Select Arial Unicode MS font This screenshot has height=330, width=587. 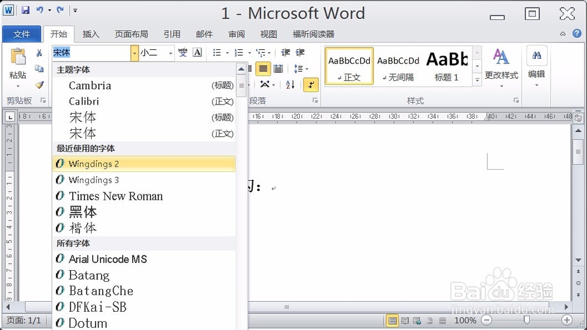click(144, 259)
